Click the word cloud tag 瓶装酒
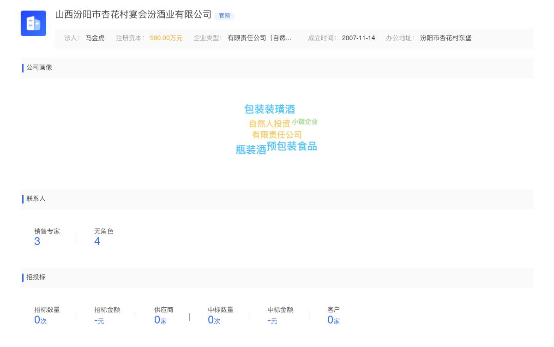The width and height of the screenshot is (554, 347). (251, 150)
